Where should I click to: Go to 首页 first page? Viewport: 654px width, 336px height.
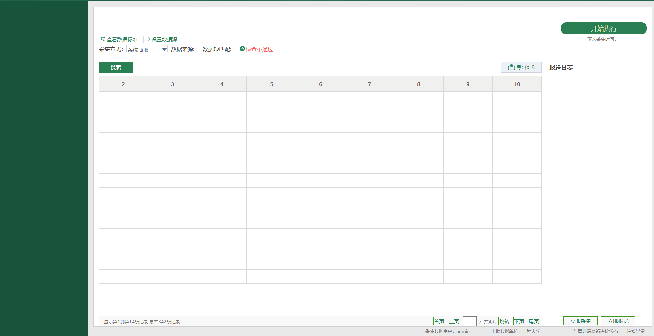[x=439, y=321]
